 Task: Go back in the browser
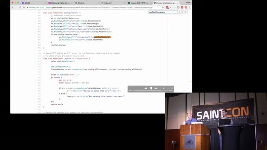point(13,7)
